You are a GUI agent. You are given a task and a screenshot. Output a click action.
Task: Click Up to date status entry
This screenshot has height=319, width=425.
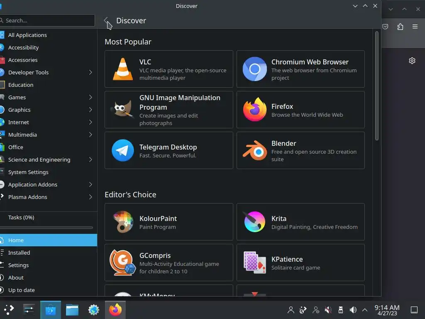click(49, 290)
